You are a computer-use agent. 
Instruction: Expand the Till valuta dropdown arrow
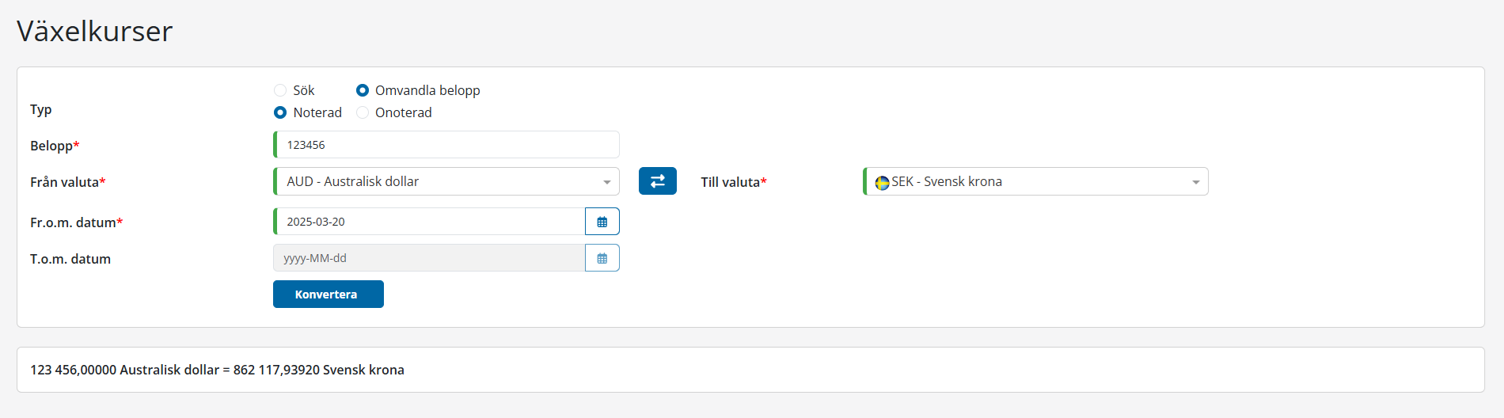[x=1195, y=182]
